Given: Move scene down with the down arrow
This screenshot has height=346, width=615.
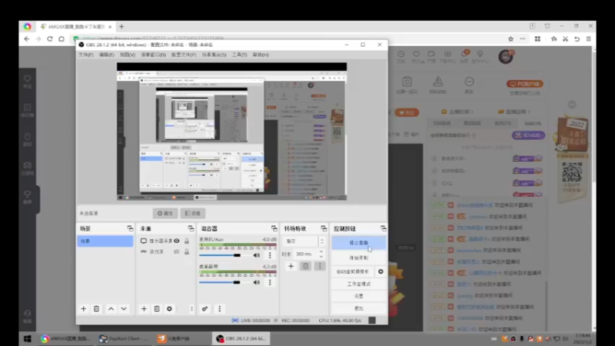Looking at the screenshot, I should coord(124,309).
